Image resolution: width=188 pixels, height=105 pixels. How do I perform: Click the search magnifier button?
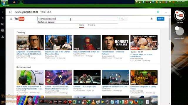tap(122, 19)
